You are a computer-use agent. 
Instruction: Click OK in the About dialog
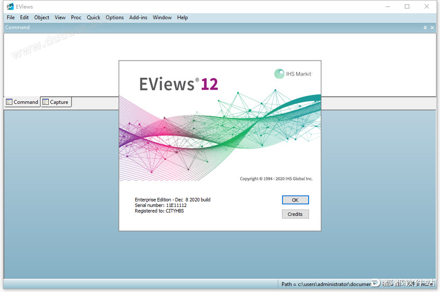click(x=295, y=200)
